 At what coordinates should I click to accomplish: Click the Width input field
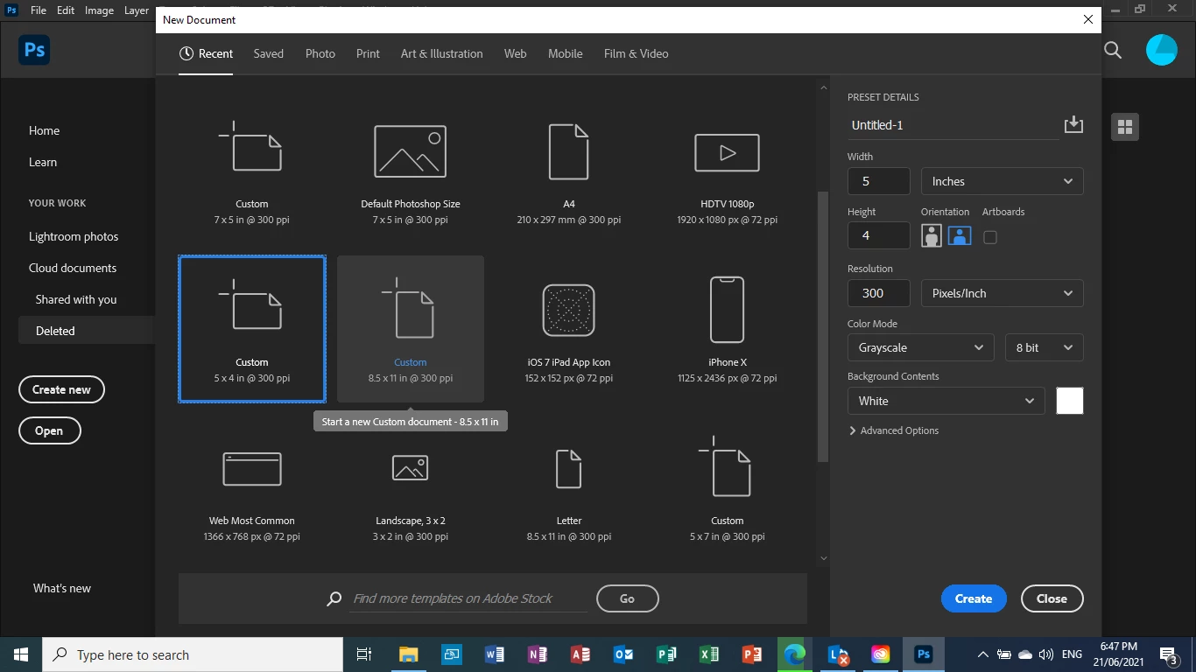tap(879, 181)
